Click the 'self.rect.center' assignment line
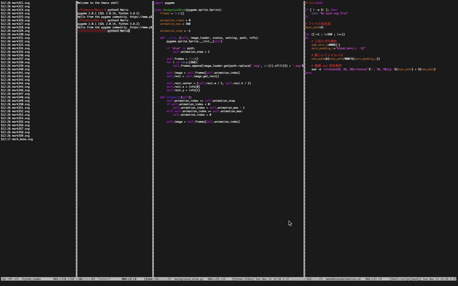458x286 pixels. click(x=208, y=83)
